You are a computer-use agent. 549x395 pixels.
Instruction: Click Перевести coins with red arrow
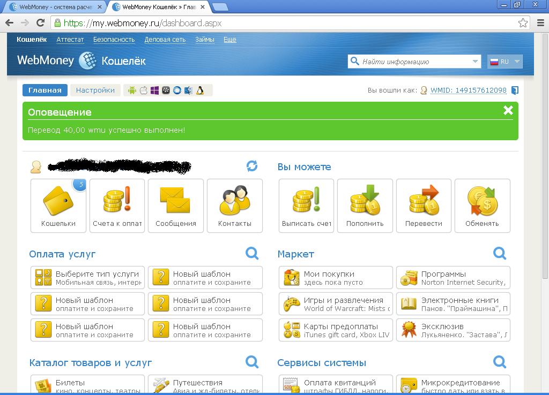coord(424,206)
